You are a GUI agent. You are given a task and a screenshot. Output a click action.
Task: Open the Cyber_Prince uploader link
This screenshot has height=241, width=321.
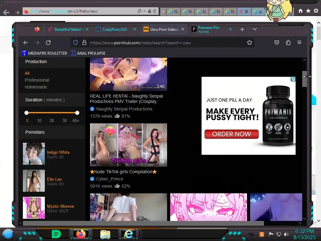[x=109, y=179]
